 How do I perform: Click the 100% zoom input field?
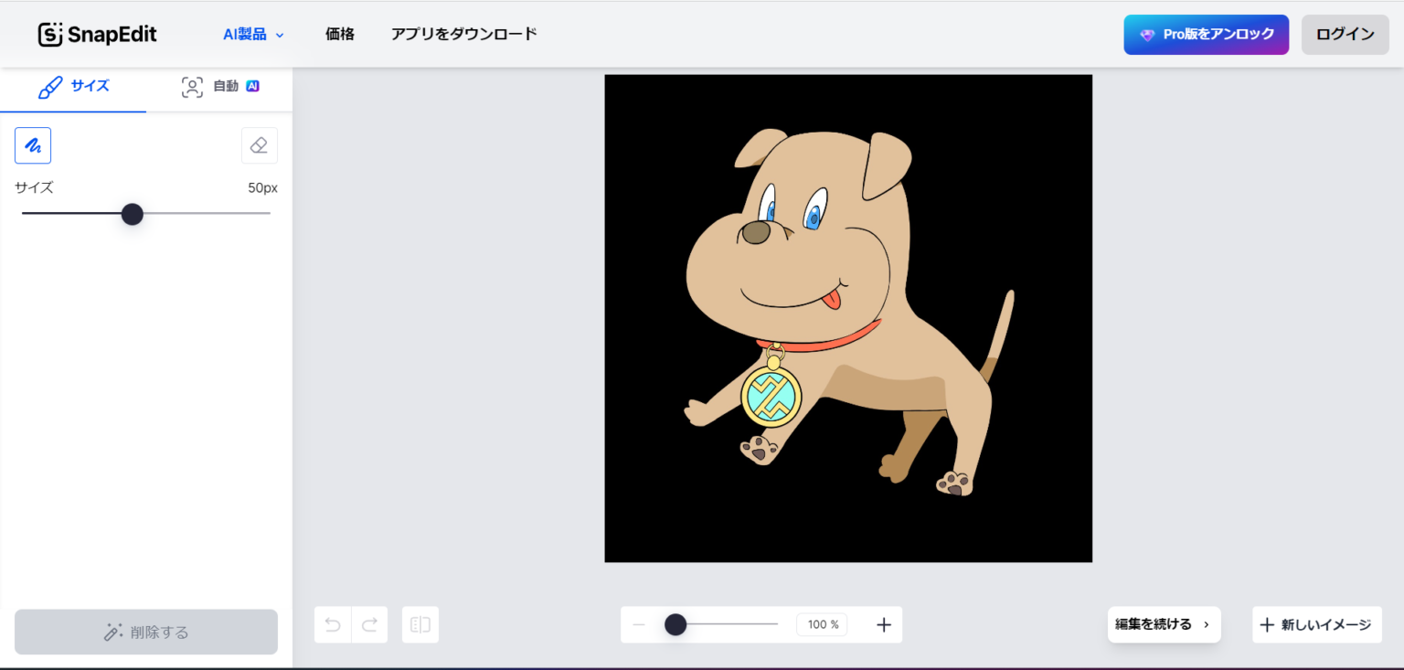(x=821, y=624)
